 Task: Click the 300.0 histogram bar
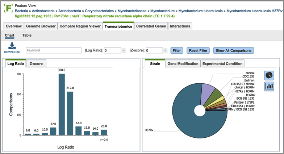[62, 104]
